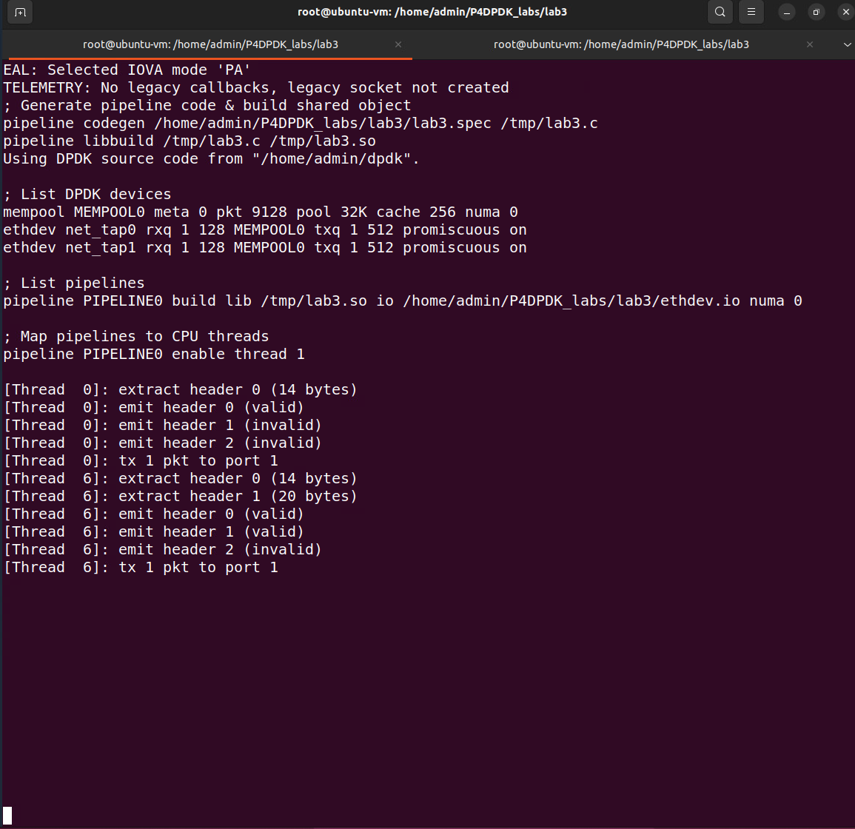Screen dimensions: 855x829
Task: Close the terminal window
Action: tap(845, 12)
